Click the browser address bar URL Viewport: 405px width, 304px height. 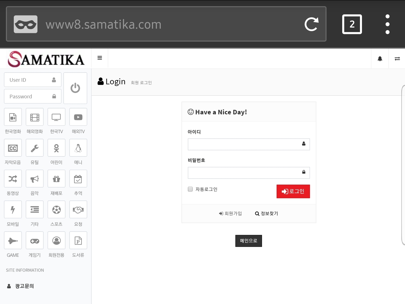point(104,24)
